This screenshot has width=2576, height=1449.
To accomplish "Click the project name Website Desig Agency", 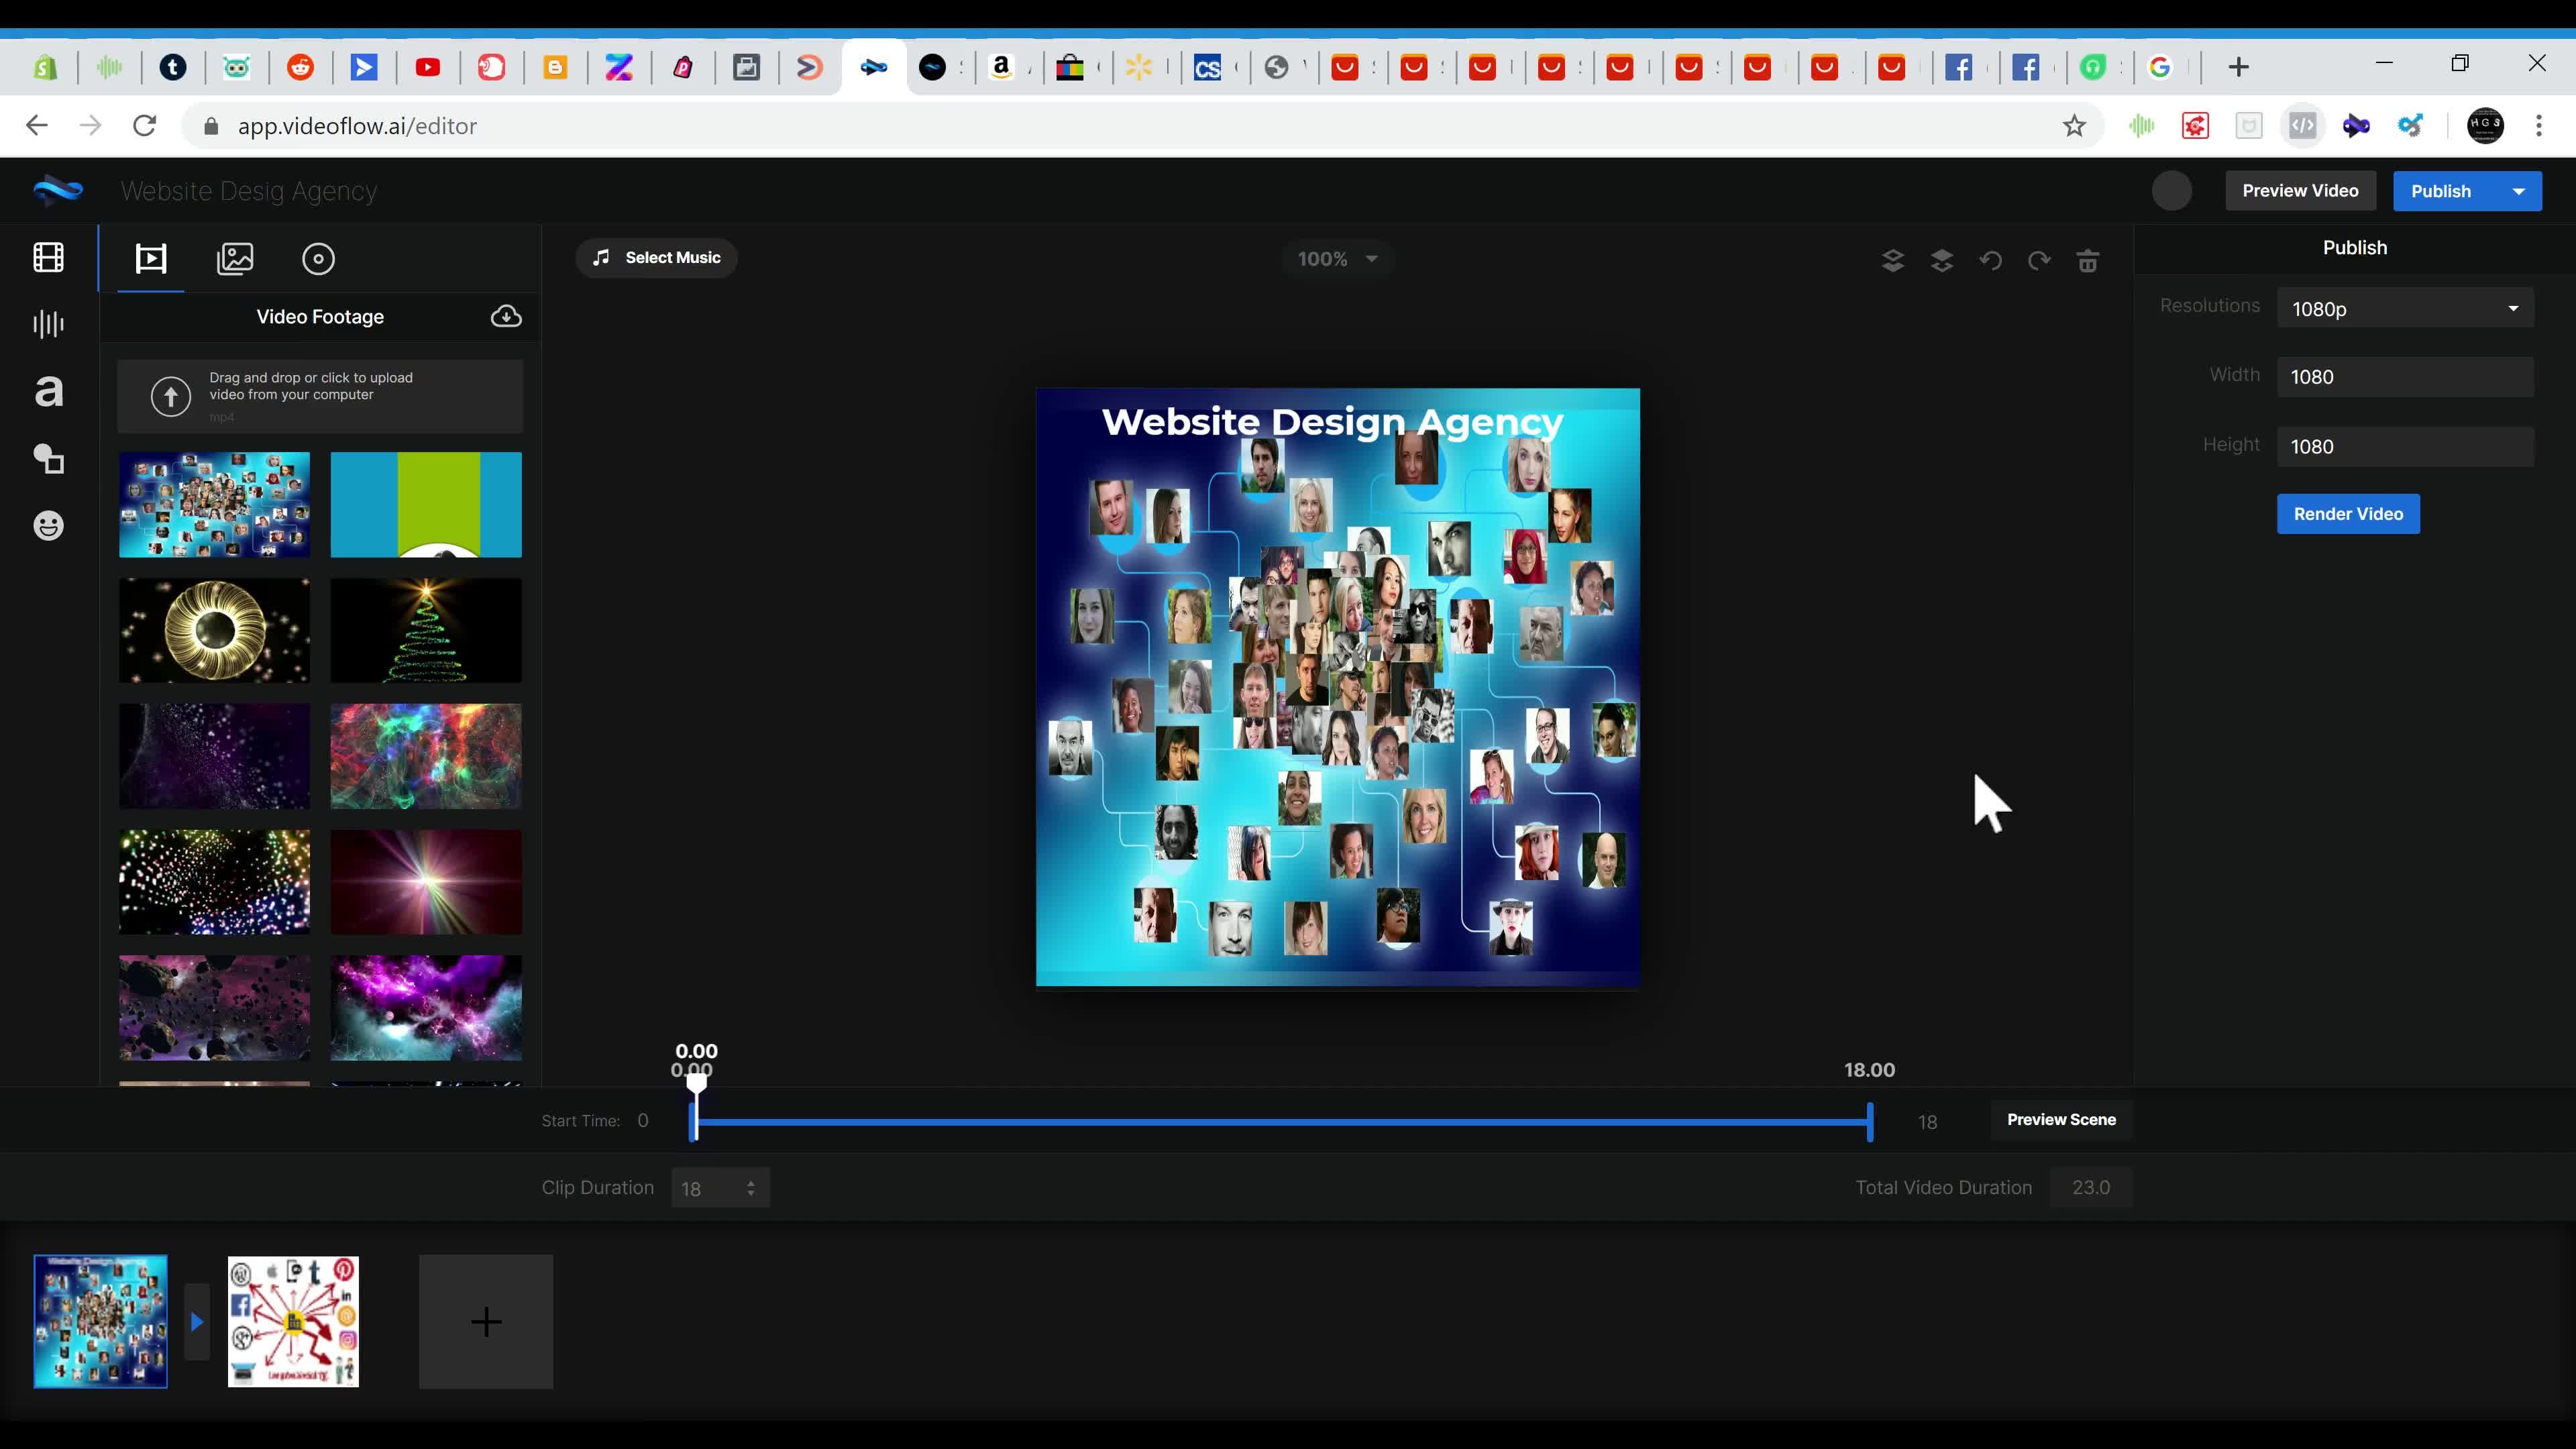I will (249, 191).
